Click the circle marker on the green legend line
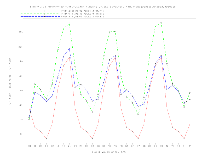This screenshot has width=207, height=159. (44, 14)
